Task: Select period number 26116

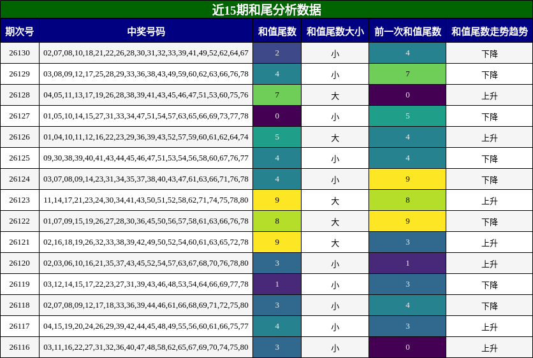Action: pos(20,347)
